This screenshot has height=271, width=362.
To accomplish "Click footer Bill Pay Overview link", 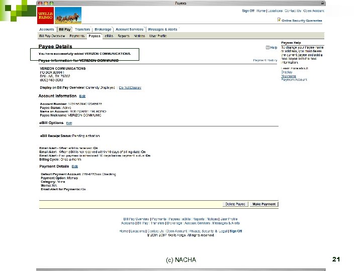I will tap(136, 219).
